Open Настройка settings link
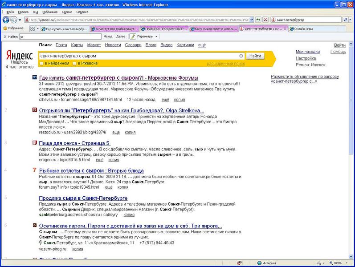Screen dimensions: 355x267 (x=306, y=58)
